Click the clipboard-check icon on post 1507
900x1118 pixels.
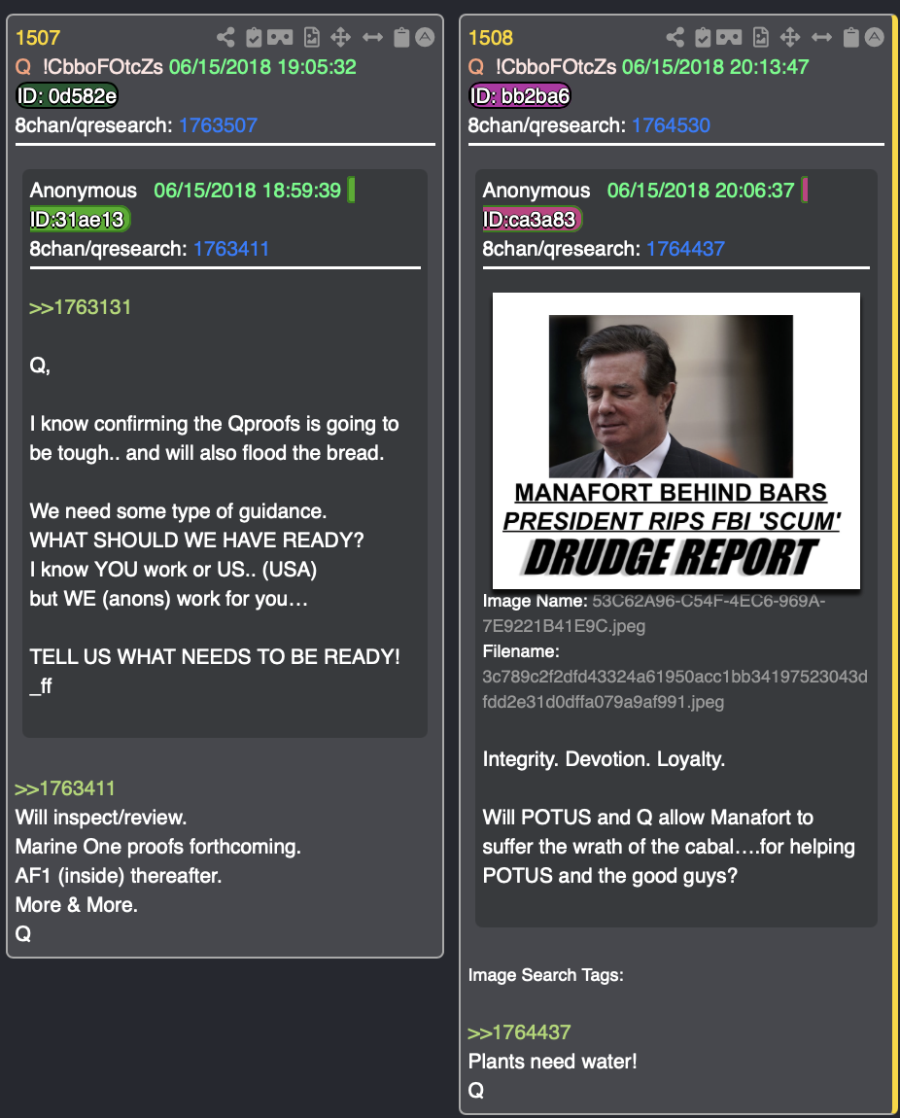[x=254, y=37]
